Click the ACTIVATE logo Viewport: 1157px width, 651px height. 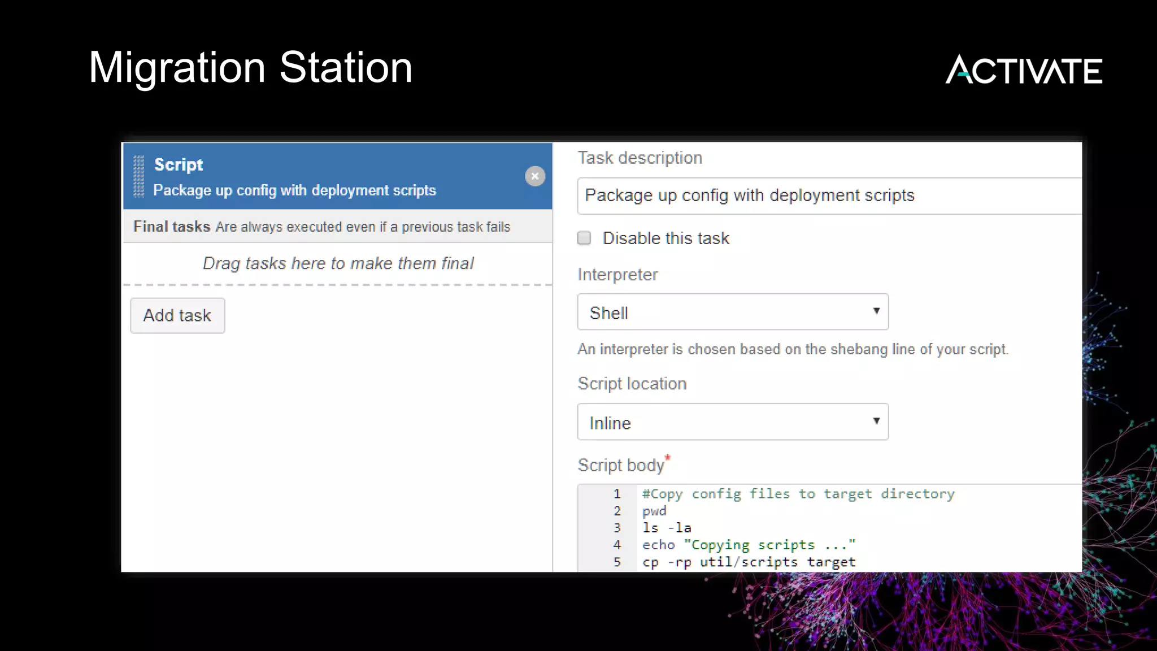(x=1024, y=70)
